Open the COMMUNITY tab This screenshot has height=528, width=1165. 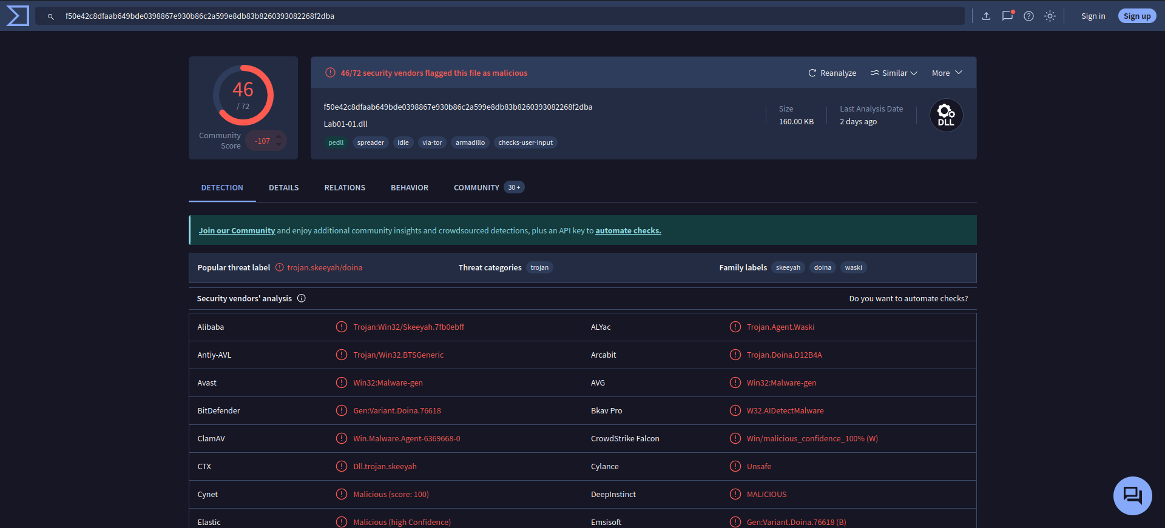(x=488, y=188)
